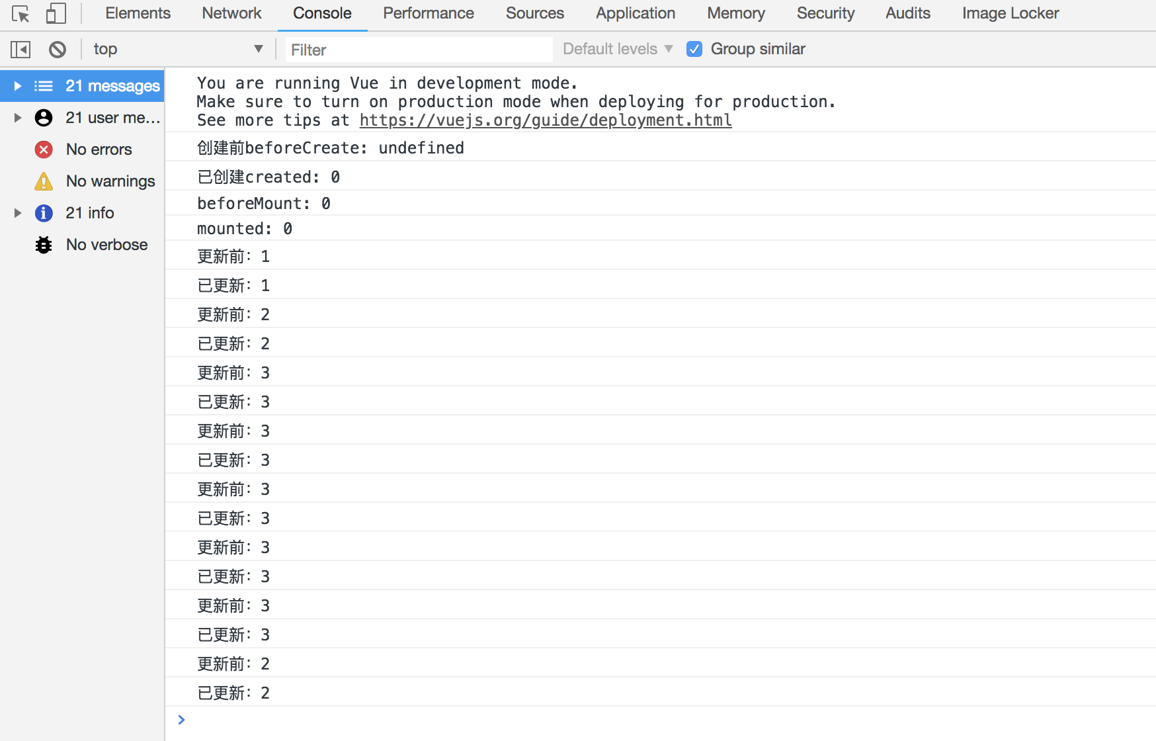
Task: Open the Default levels dropdown
Action: coord(618,49)
